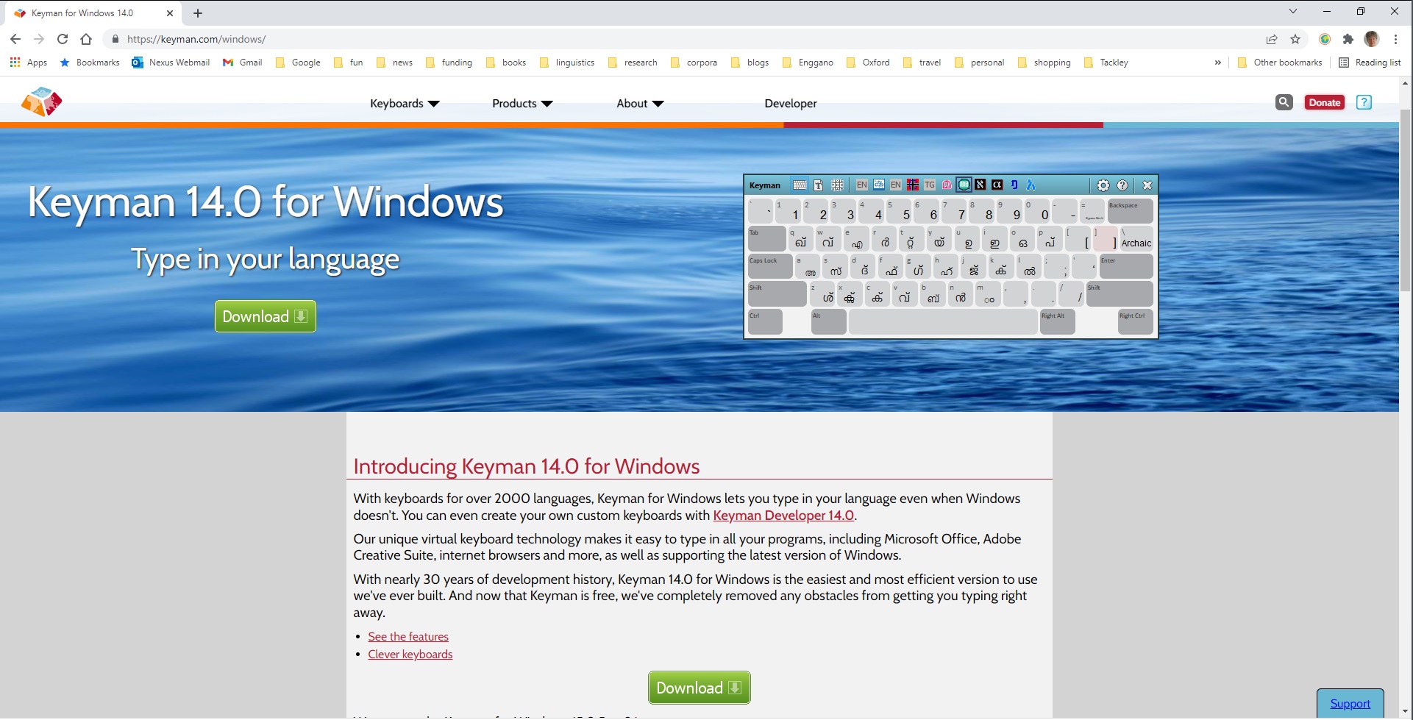Open the linguistics bookmarks folder

click(567, 63)
